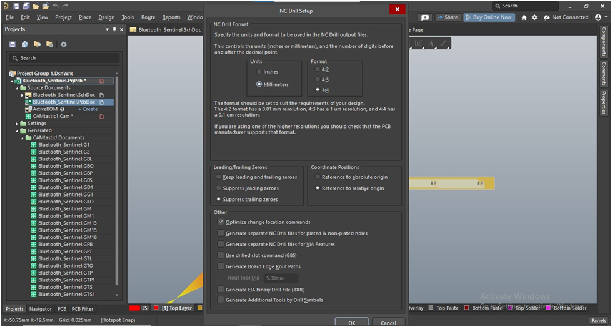This screenshot has width=612, height=327.
Task: Open the Design menu
Action: [106, 17]
